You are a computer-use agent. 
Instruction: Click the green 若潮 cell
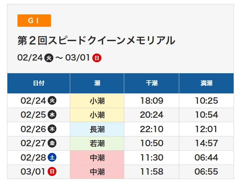[97, 143]
